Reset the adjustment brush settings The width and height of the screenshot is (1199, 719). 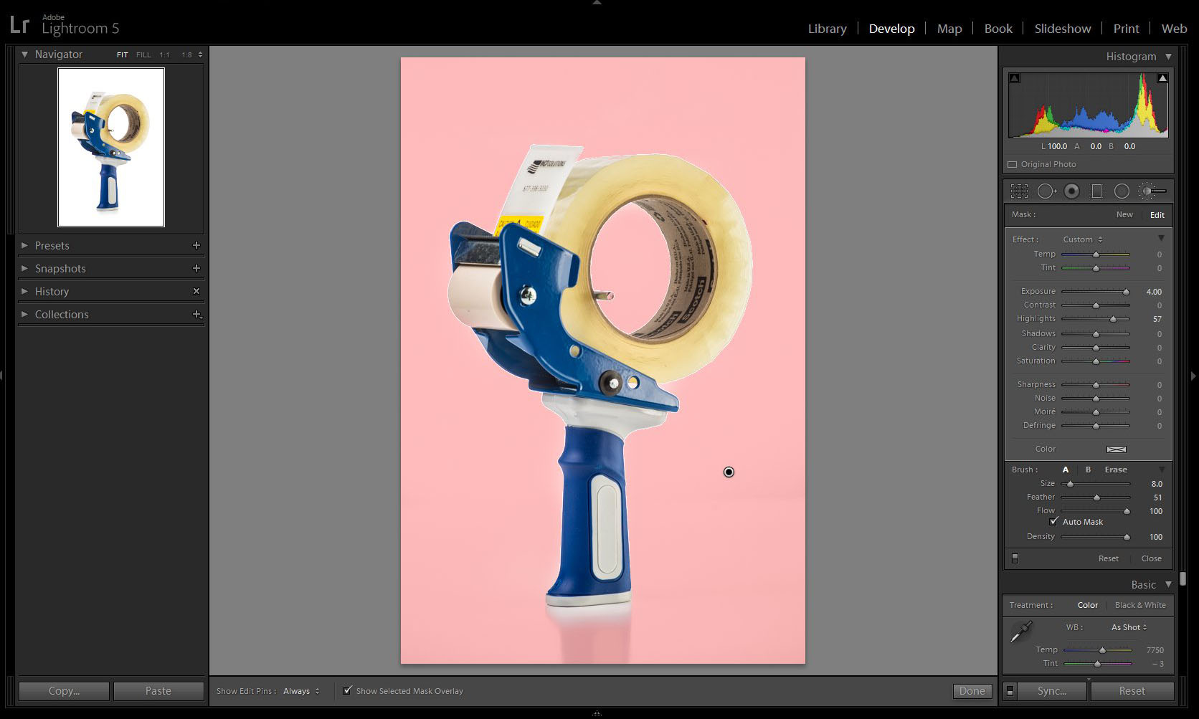(1108, 558)
